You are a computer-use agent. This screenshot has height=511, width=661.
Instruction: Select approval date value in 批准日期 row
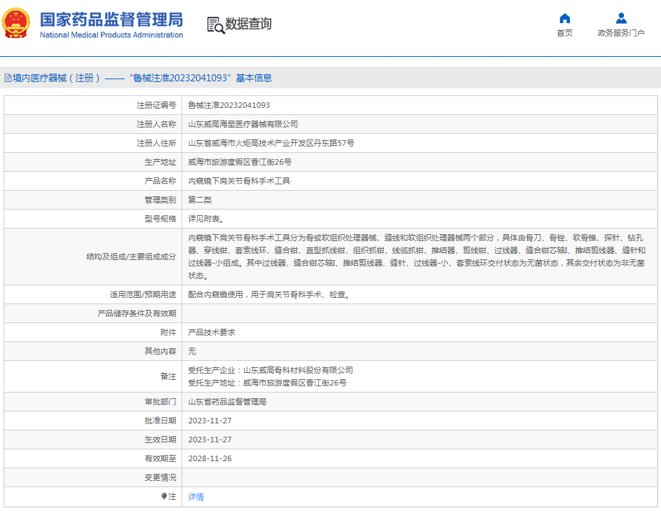(x=210, y=421)
